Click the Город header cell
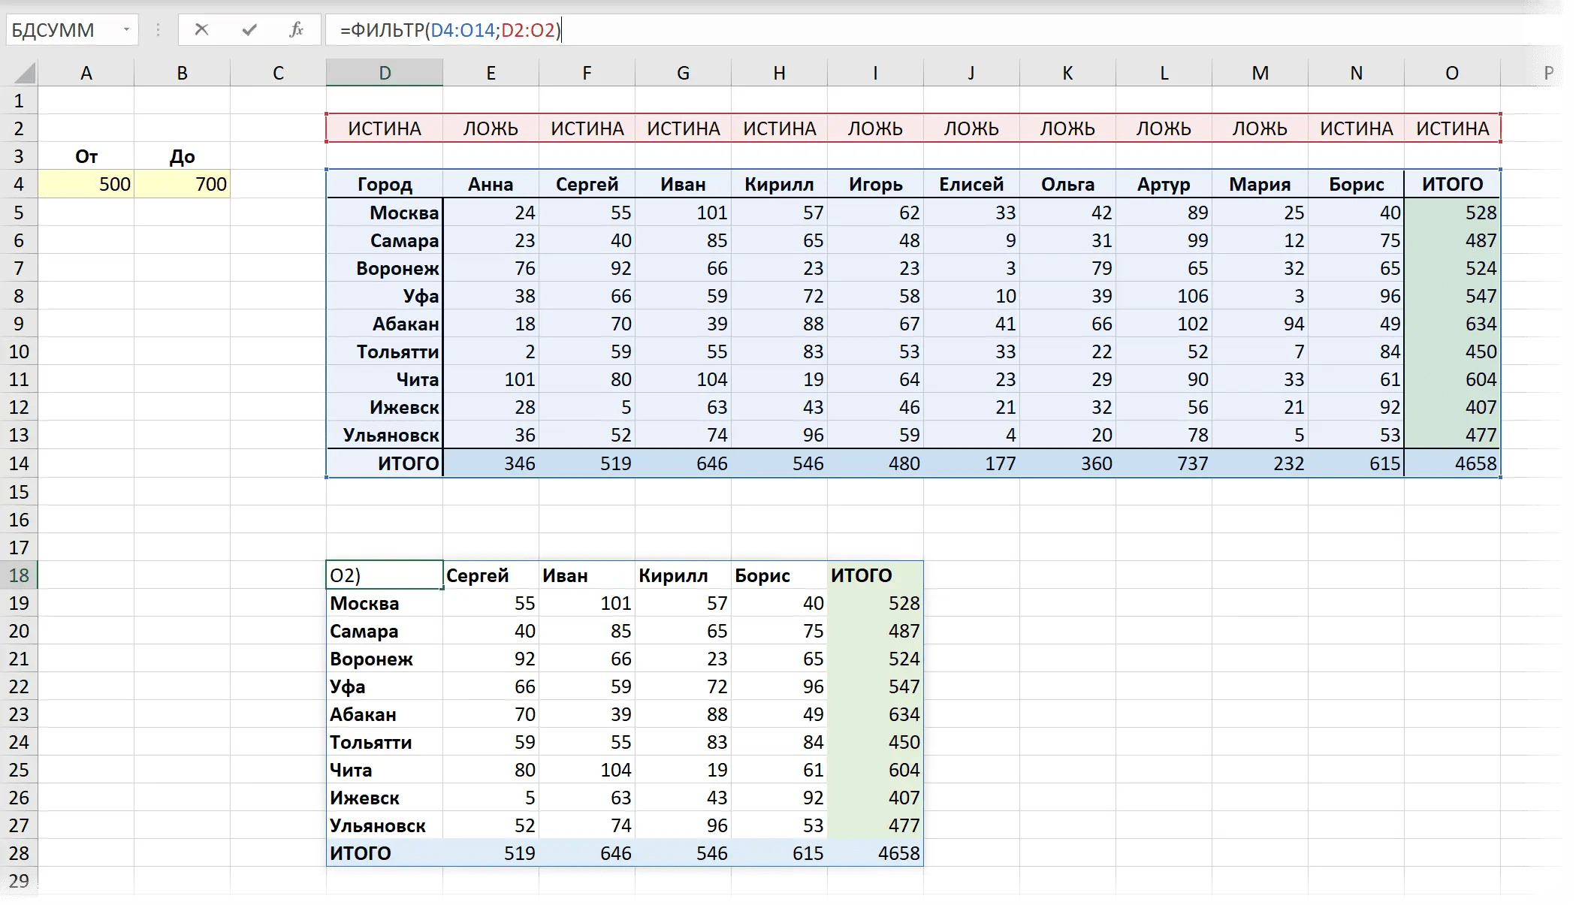 (385, 184)
